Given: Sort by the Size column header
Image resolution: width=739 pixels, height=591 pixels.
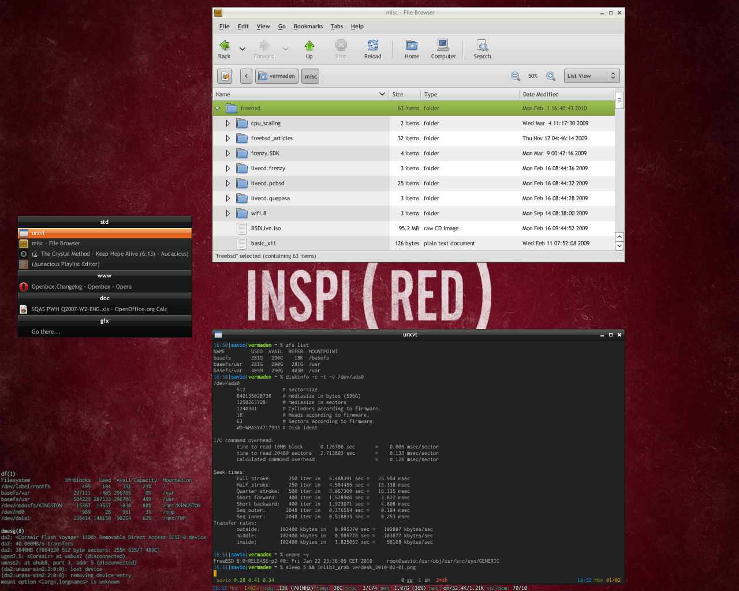Looking at the screenshot, I should click(405, 94).
